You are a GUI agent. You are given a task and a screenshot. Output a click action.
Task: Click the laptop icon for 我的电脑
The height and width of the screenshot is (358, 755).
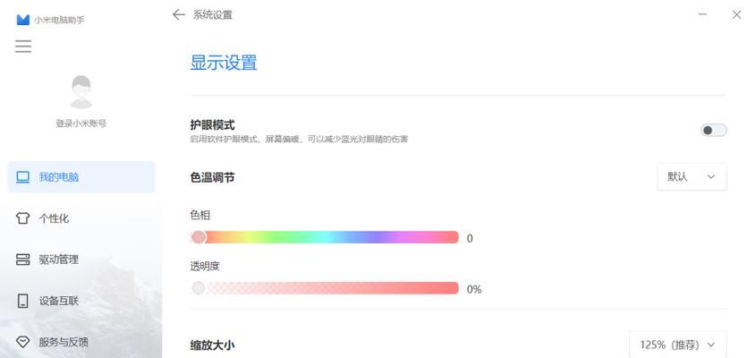(23, 177)
